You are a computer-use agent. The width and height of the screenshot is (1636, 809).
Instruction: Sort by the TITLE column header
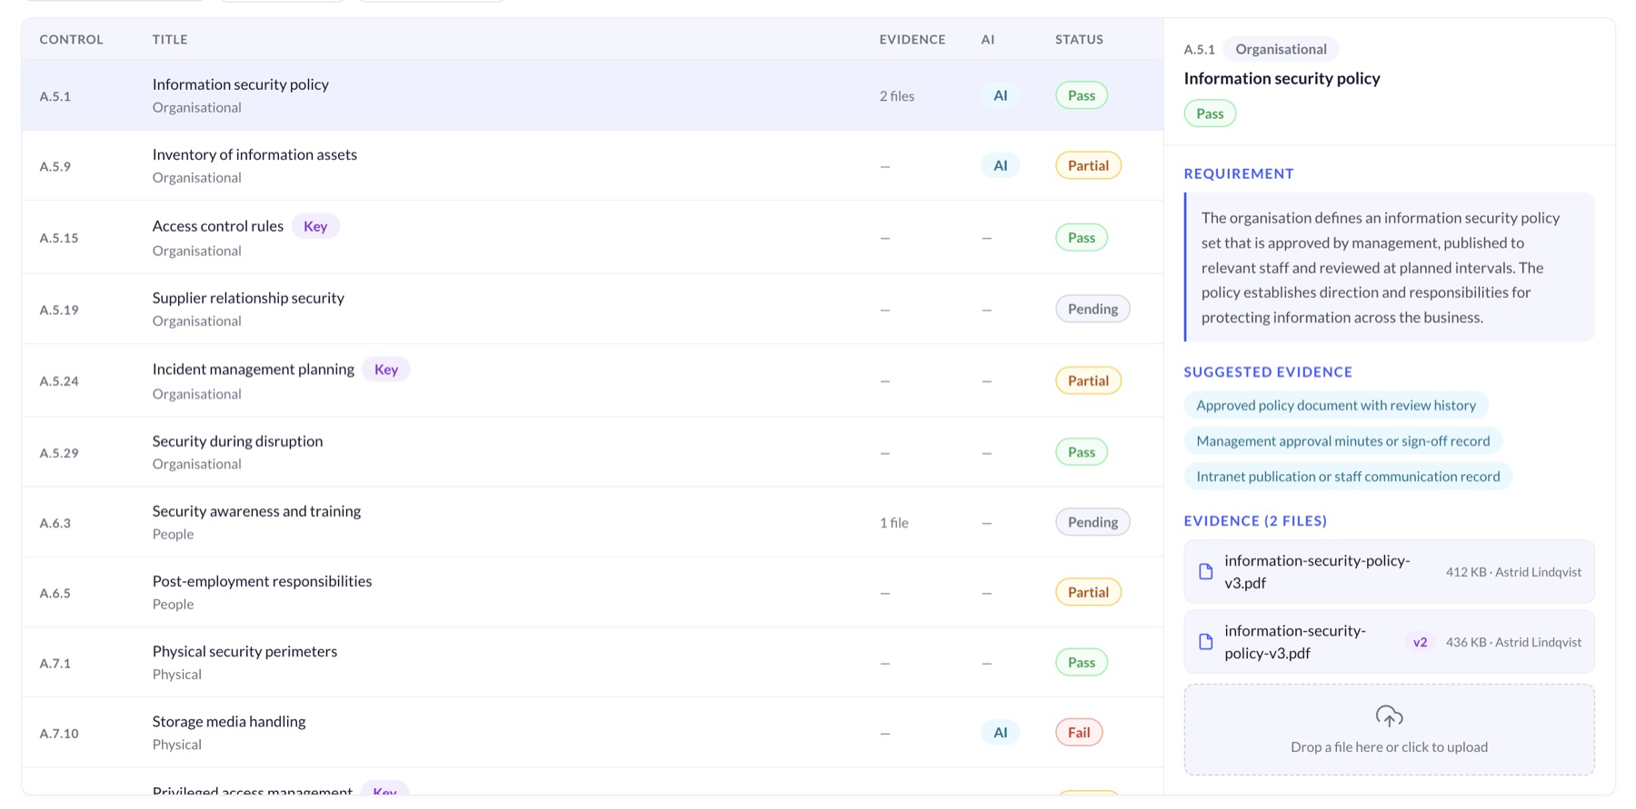[x=170, y=39]
